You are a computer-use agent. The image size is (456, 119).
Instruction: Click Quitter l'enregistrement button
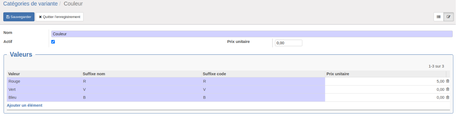point(59,17)
